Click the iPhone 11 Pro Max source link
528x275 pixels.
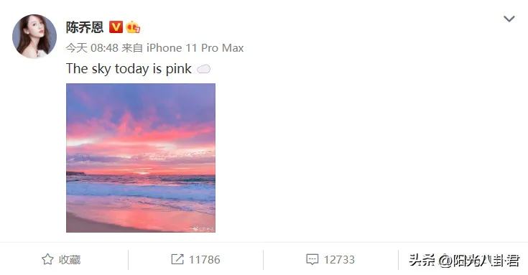point(195,48)
